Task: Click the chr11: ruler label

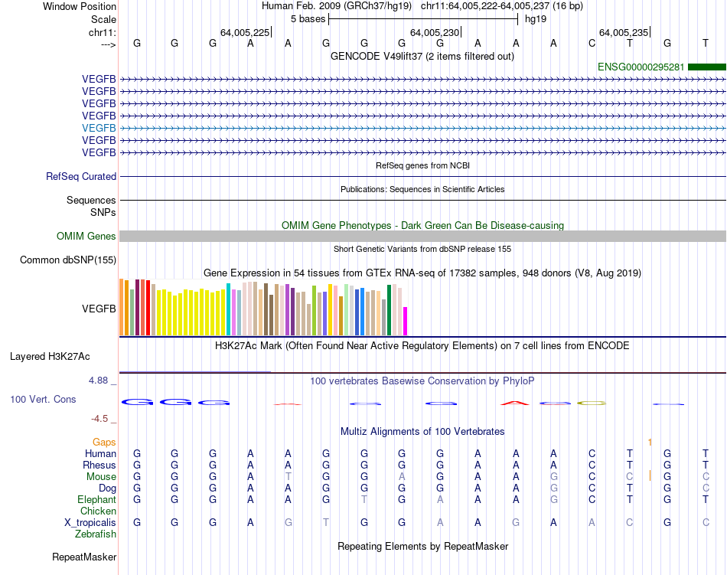Action: click(102, 33)
